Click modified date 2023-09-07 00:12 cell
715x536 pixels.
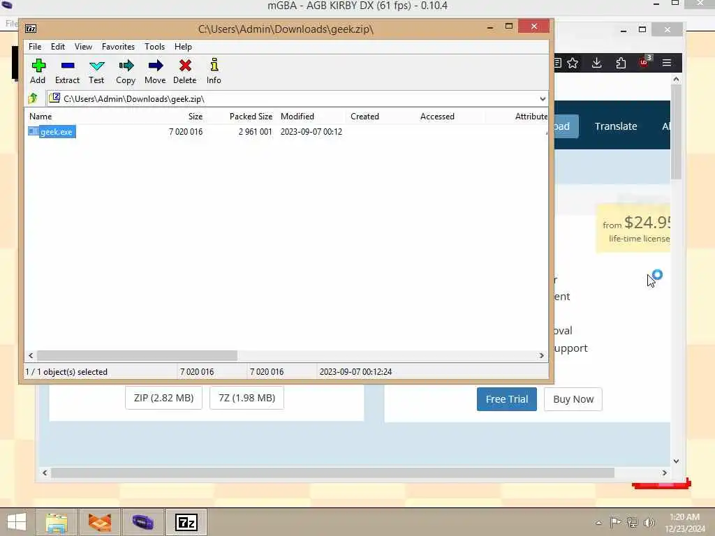click(x=311, y=132)
